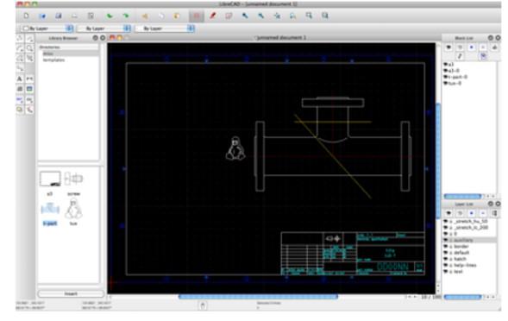This screenshot has width=508, height=321.
Task: Select the Text tool marked A
Action: (20, 79)
